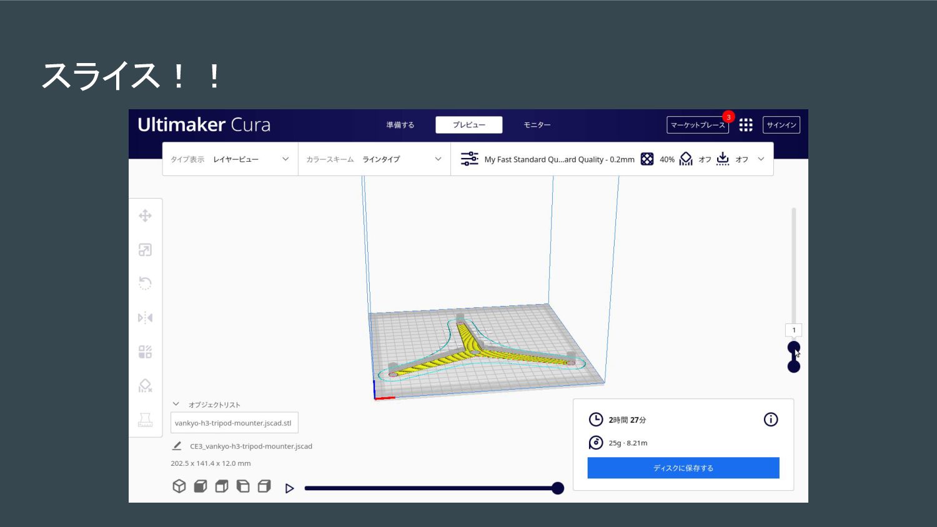Screen dimensions: 937x527
Task: Select vankyo-h3-tripod-mounter.jscad.stl in object list
Action: point(234,423)
